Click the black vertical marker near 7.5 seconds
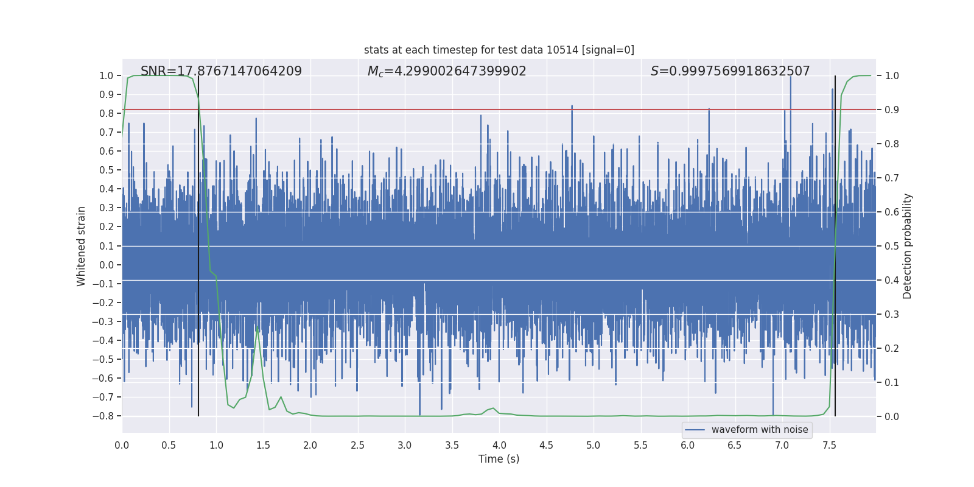The image size is (974, 487). [x=835, y=246]
